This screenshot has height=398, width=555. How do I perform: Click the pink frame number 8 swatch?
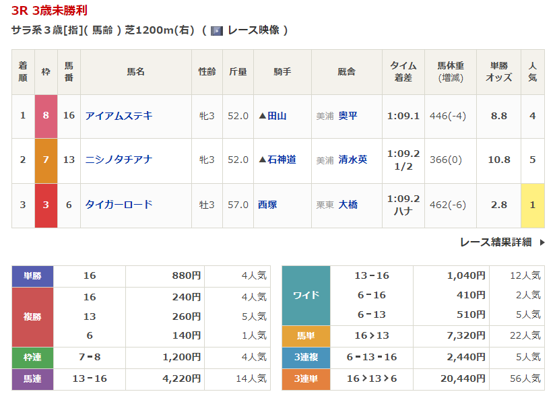(x=46, y=116)
